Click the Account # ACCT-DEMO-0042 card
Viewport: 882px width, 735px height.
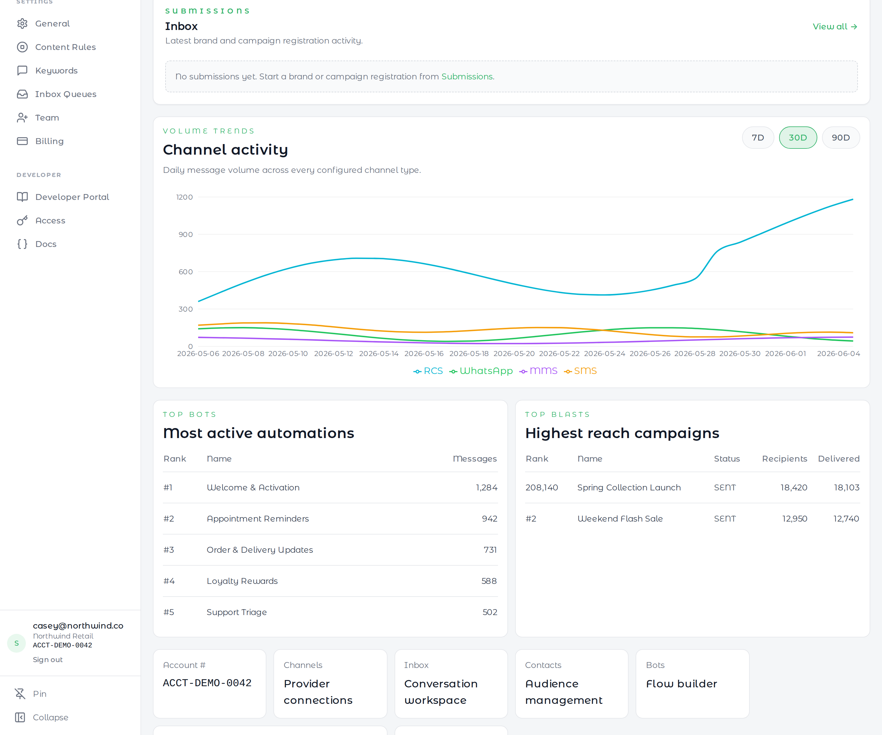[x=210, y=684]
